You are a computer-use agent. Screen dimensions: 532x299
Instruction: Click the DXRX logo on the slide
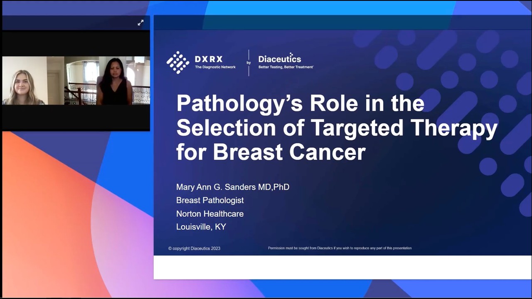201,62
